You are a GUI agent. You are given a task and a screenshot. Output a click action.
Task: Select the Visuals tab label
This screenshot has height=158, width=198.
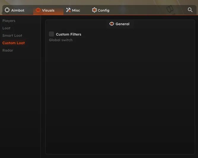(x=48, y=10)
